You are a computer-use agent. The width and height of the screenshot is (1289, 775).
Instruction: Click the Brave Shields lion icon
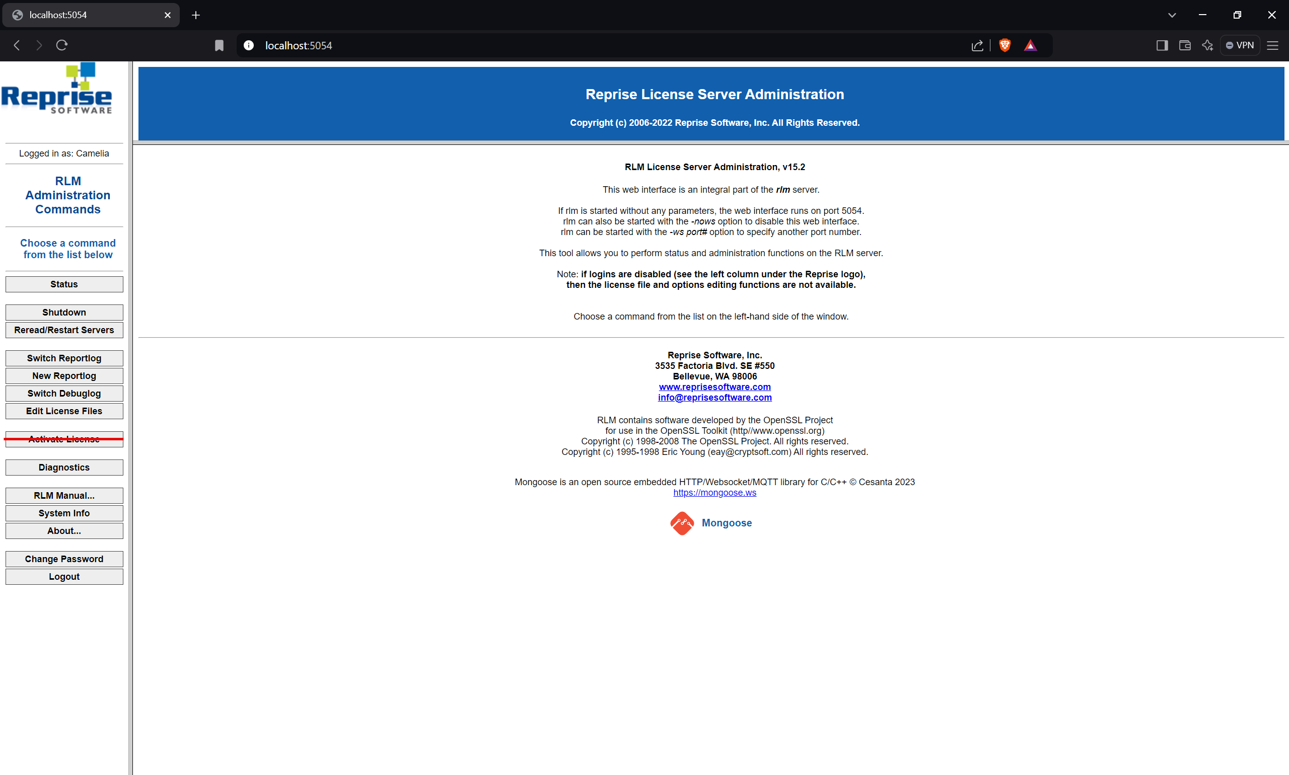click(x=1004, y=45)
